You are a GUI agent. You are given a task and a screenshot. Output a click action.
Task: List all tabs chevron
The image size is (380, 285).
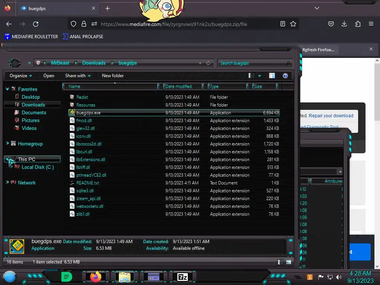[317, 8]
